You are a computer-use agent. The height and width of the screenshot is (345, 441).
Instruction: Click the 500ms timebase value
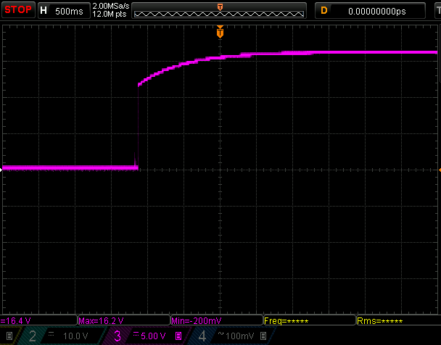point(69,12)
